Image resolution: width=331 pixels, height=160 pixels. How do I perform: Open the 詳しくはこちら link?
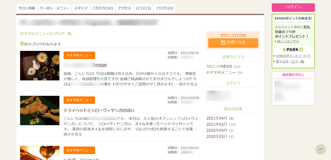[288, 41]
